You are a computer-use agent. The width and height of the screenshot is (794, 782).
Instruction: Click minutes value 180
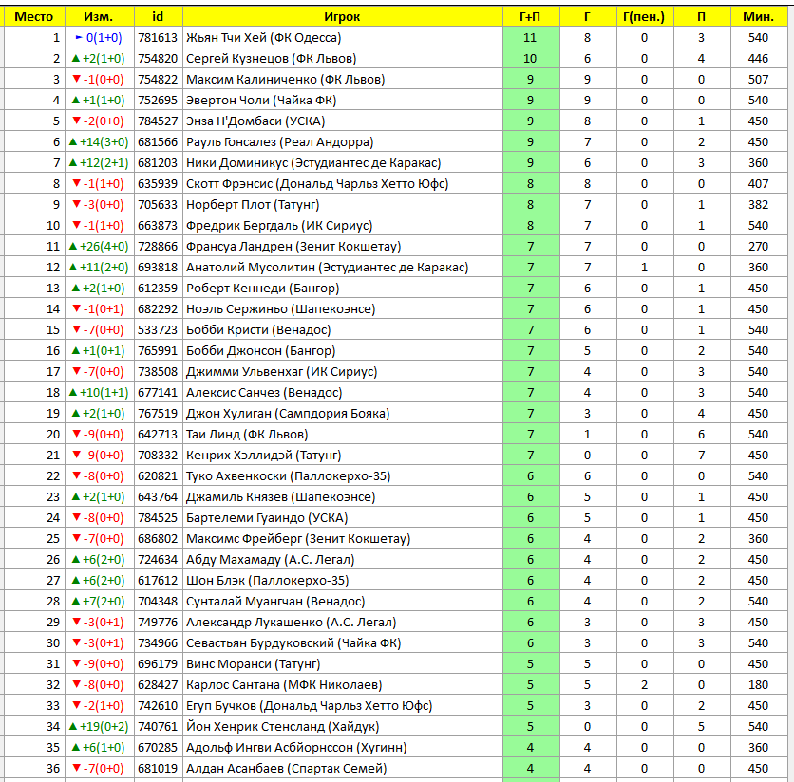[758, 685]
